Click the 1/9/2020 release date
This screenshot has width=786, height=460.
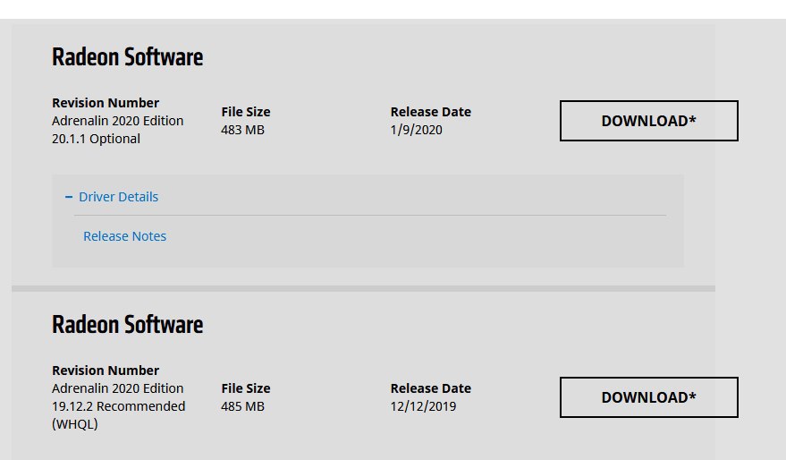coord(416,130)
